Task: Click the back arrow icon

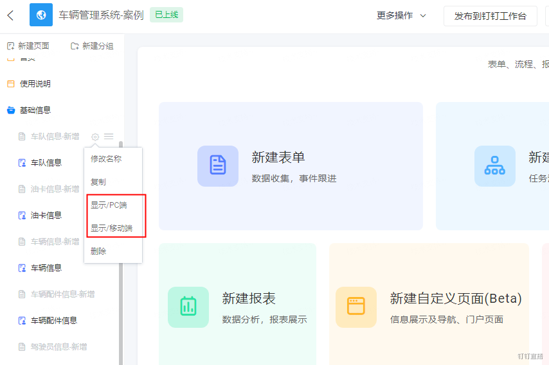Action: (x=10, y=15)
